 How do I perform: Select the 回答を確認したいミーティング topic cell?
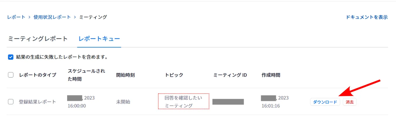184,101
